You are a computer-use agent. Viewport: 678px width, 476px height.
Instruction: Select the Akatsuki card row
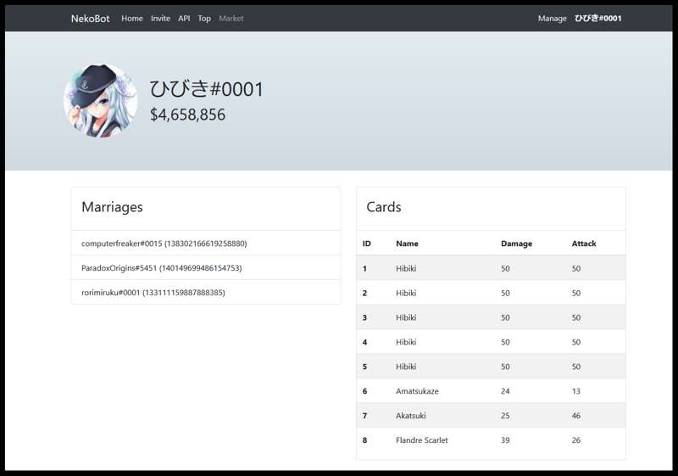pos(490,416)
